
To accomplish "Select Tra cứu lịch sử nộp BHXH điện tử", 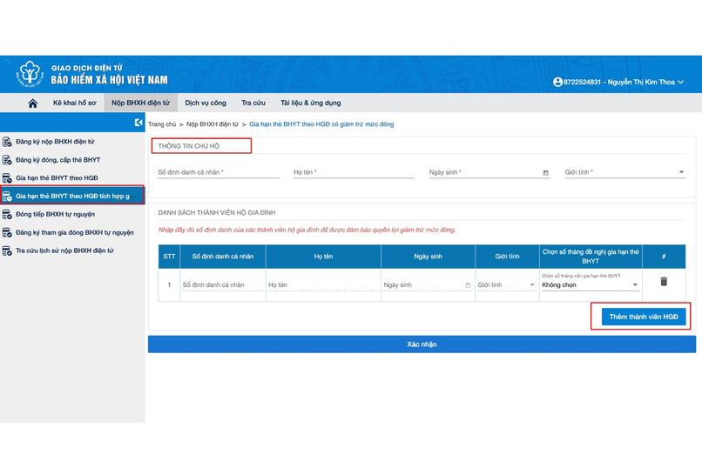I will pyautogui.click(x=72, y=250).
